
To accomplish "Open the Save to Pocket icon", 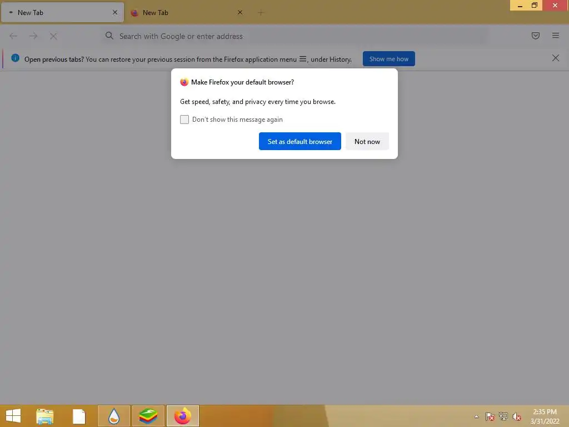I will tap(536, 36).
